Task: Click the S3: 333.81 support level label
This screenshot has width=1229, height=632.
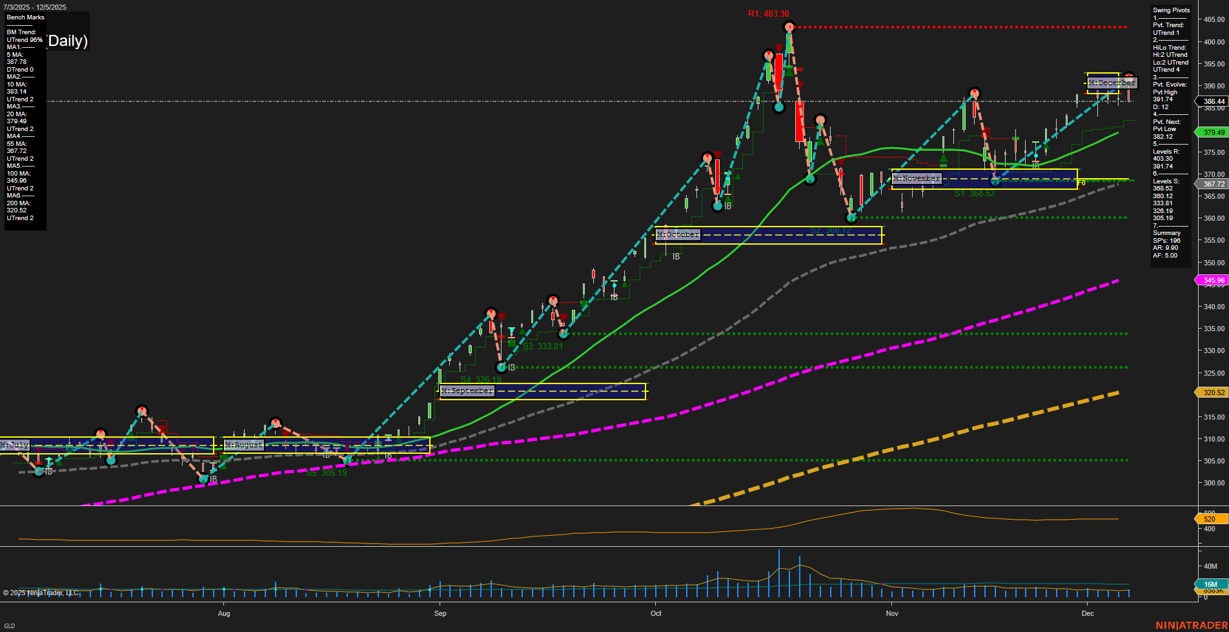Action: tap(543, 345)
